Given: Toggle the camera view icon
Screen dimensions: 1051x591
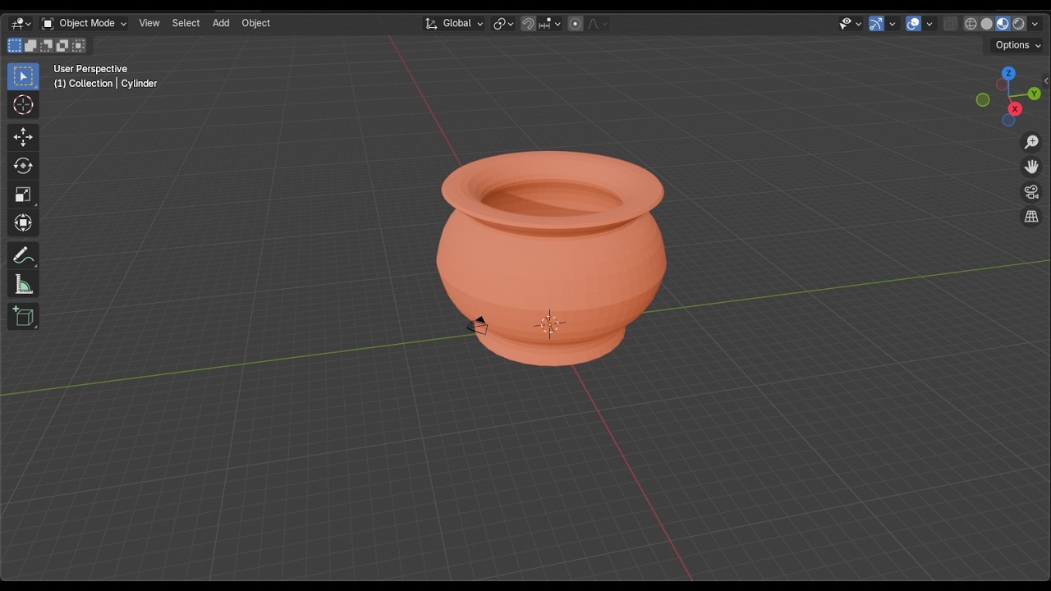Looking at the screenshot, I should tap(1031, 192).
